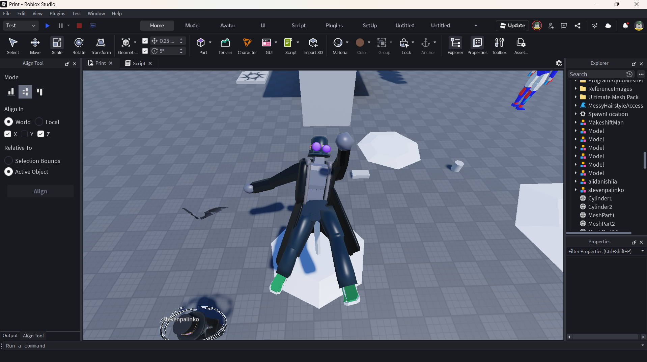Toggle the Anchor tool
This screenshot has width=647, height=362.
point(426,43)
